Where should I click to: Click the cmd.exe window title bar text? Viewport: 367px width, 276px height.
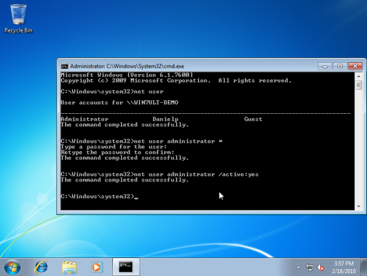point(127,66)
